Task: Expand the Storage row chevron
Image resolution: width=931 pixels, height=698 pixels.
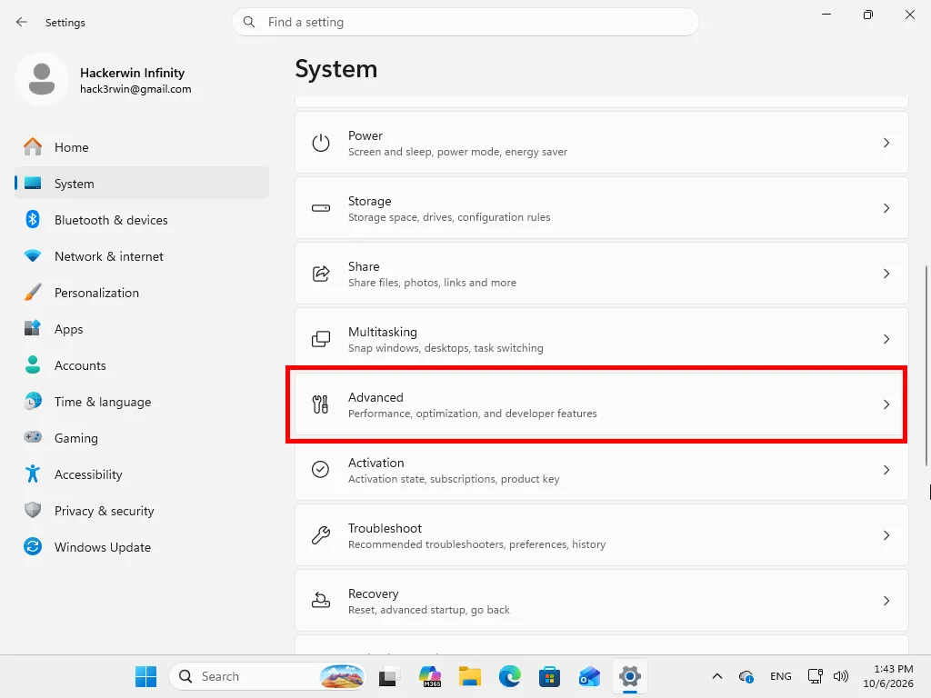Action: [886, 208]
